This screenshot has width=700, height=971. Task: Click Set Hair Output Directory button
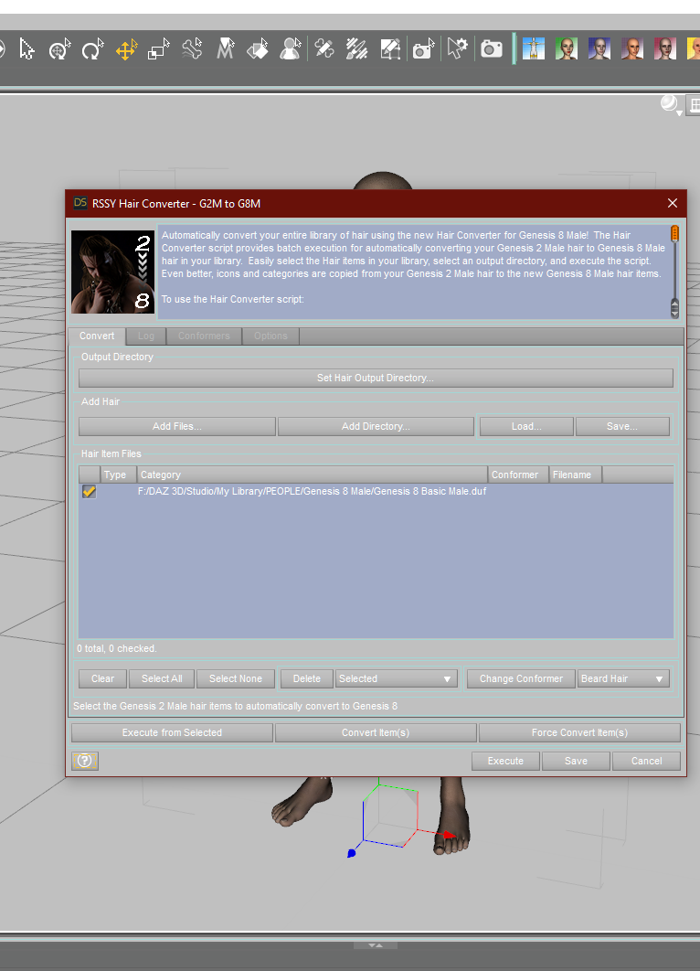tap(376, 378)
